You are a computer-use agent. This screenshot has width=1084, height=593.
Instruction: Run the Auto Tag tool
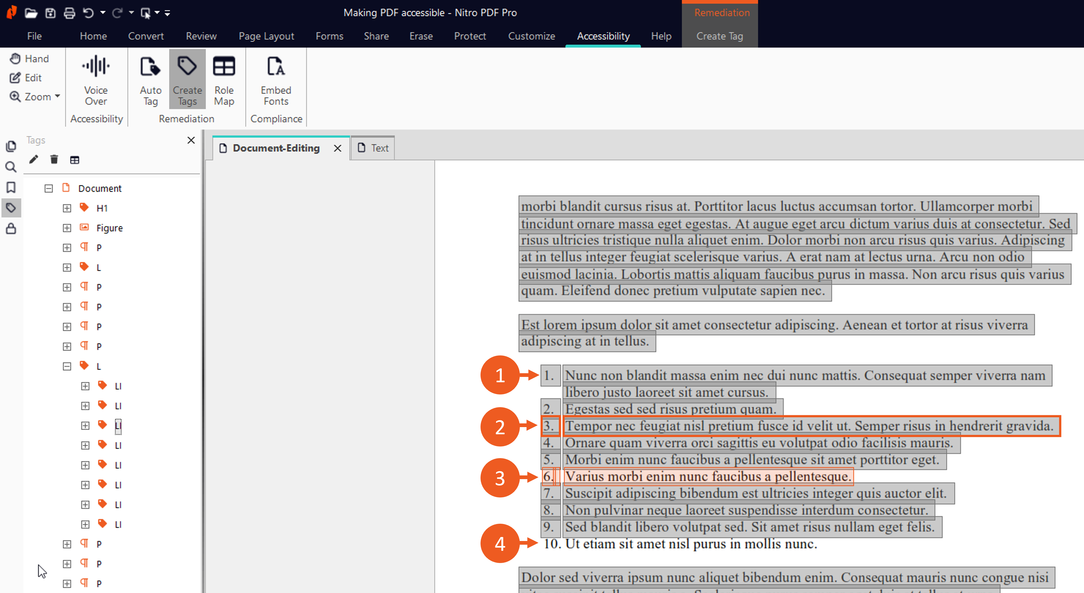click(x=150, y=80)
